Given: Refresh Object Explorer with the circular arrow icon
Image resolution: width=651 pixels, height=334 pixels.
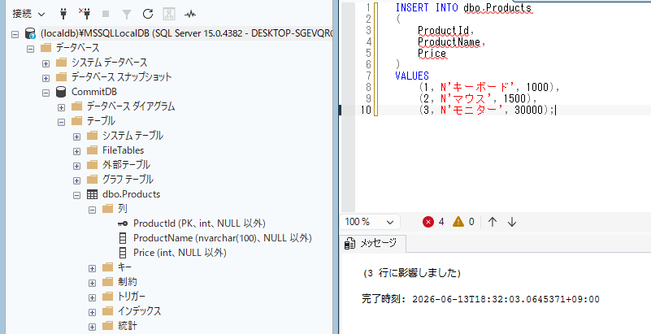Looking at the screenshot, I should (148, 14).
